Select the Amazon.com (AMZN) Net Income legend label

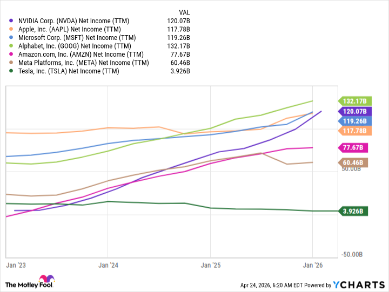coord(80,55)
